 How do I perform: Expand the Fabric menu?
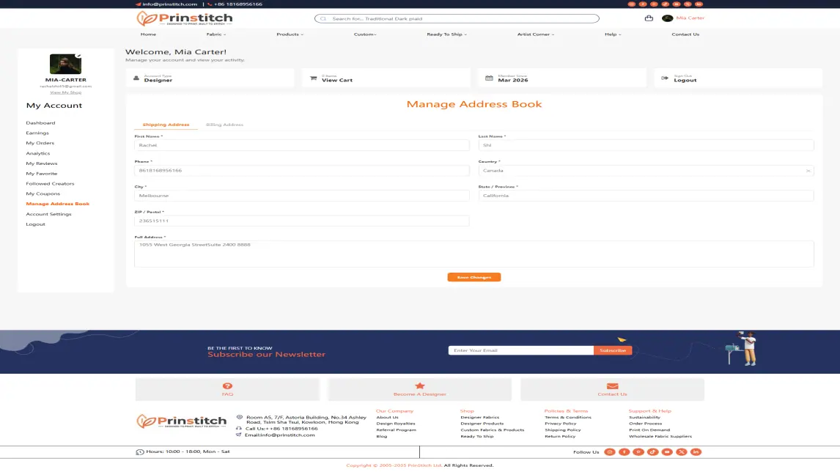coord(216,34)
